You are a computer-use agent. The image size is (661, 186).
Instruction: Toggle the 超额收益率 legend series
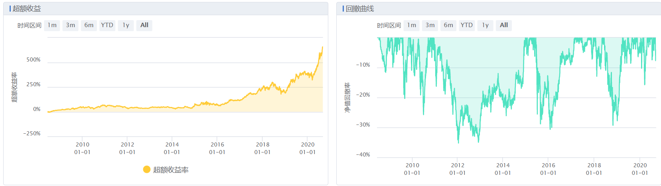click(171, 170)
